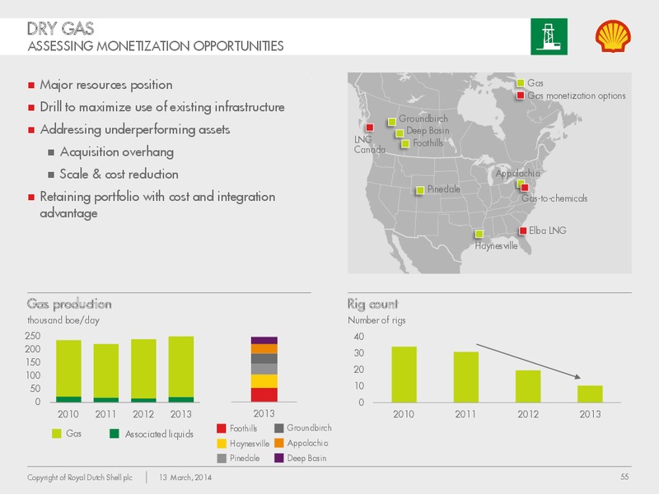Click the yellow segment of stacked 2013 bar

(x=264, y=381)
